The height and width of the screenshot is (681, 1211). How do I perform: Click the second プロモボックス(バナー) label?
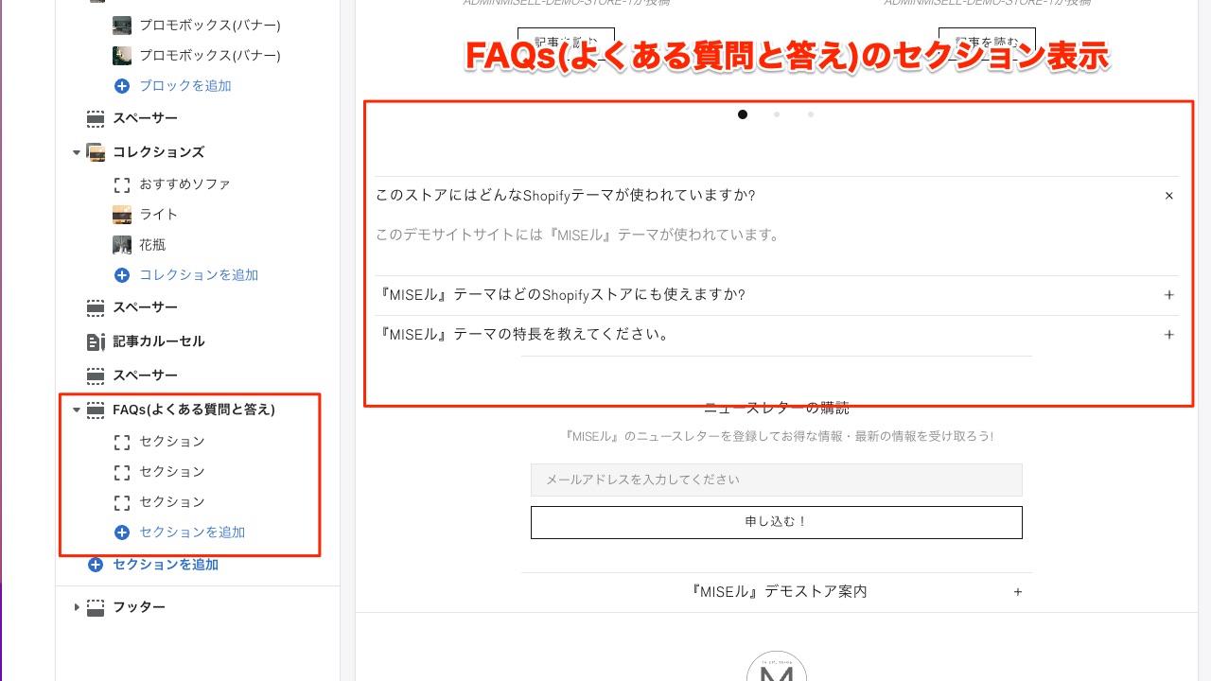click(210, 56)
